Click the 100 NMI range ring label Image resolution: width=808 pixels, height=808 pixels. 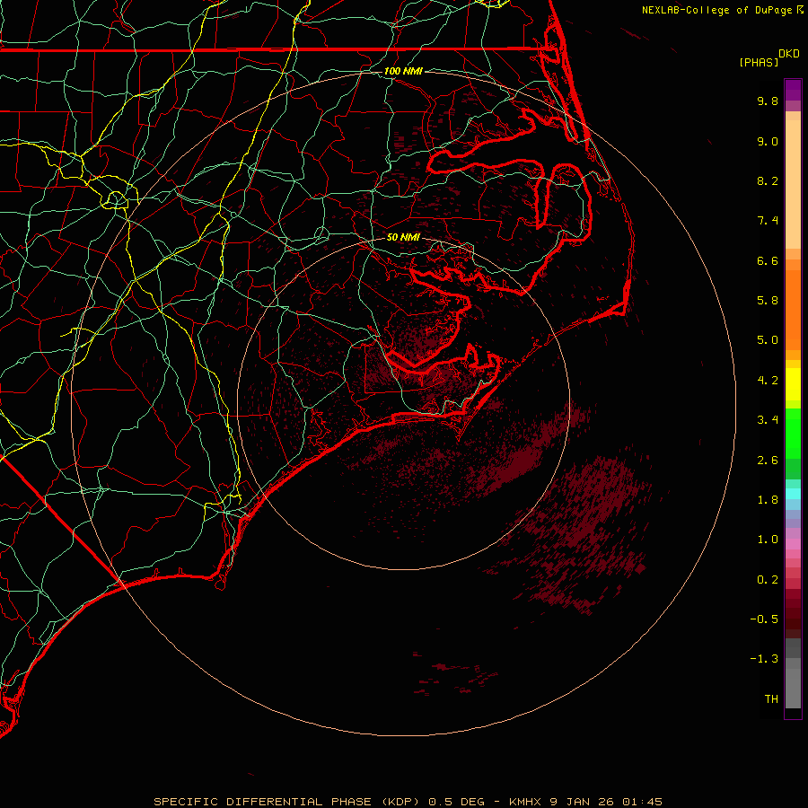tap(403, 71)
